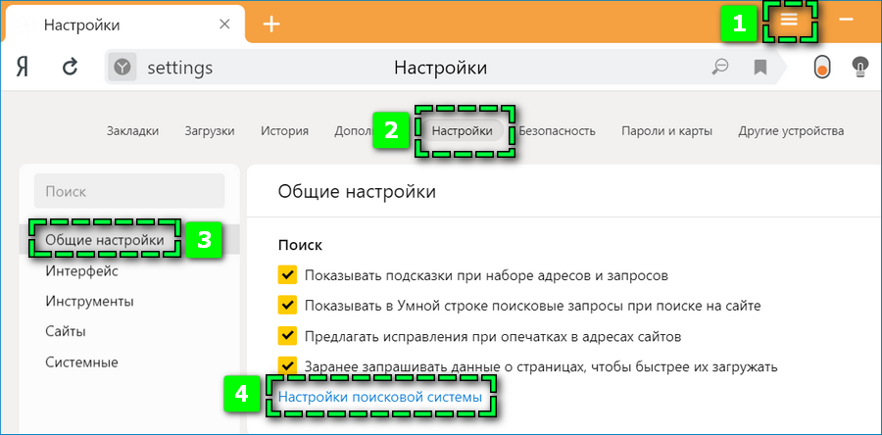This screenshot has width=882, height=435.
Task: Open the Загрузки section
Action: pos(210,131)
